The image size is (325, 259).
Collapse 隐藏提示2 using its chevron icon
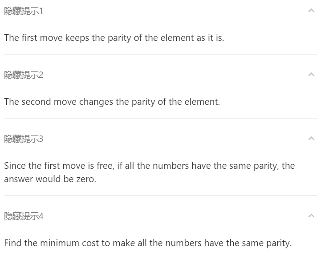311,75
